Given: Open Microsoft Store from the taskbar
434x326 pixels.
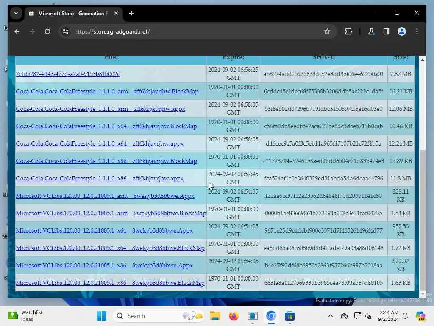Looking at the screenshot, I should point(289,316).
